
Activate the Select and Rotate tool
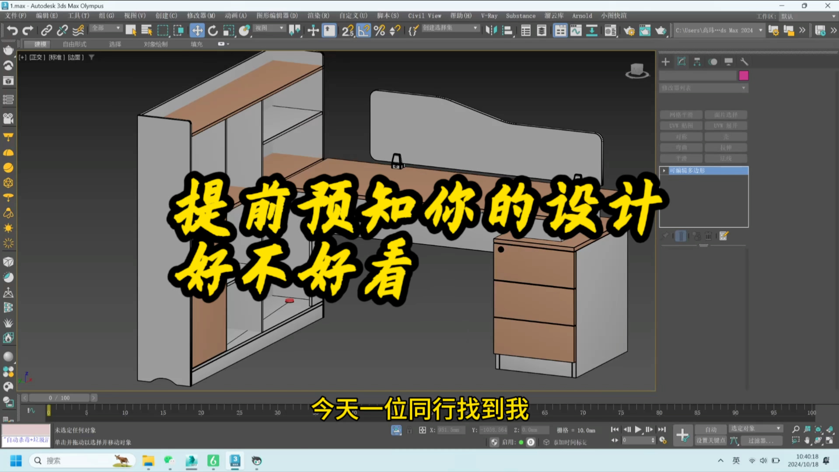(x=213, y=31)
